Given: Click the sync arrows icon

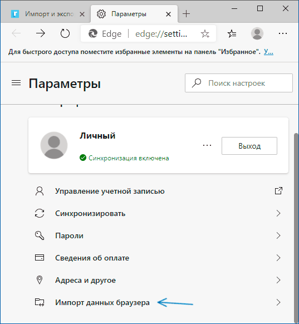Looking at the screenshot, I should [40, 213].
